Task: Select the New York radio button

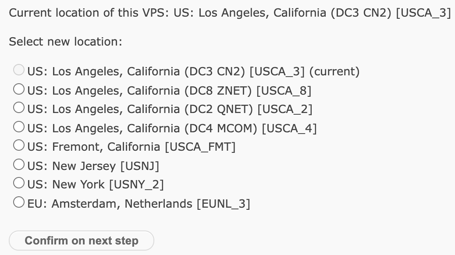Action: coord(19,184)
